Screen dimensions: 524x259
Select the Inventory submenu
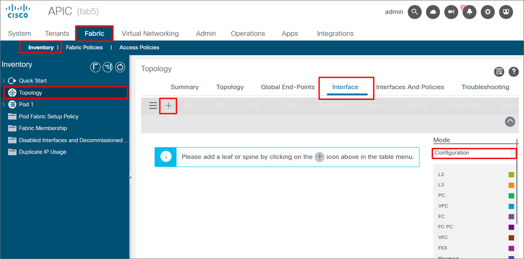tap(41, 48)
